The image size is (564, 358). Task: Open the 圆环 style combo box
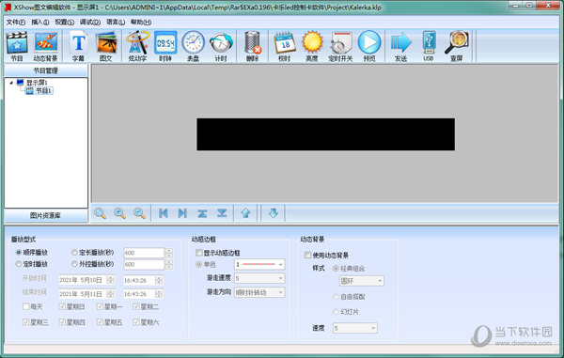362,281
